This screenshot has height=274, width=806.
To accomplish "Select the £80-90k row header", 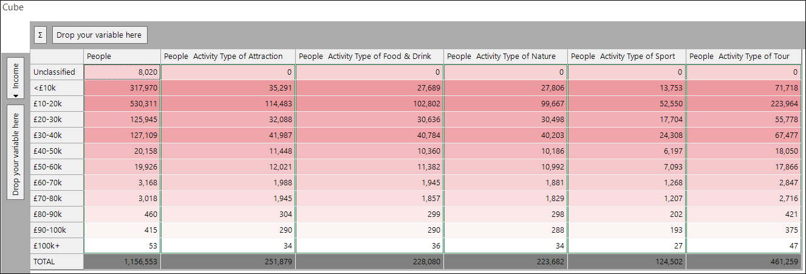I will point(57,214).
